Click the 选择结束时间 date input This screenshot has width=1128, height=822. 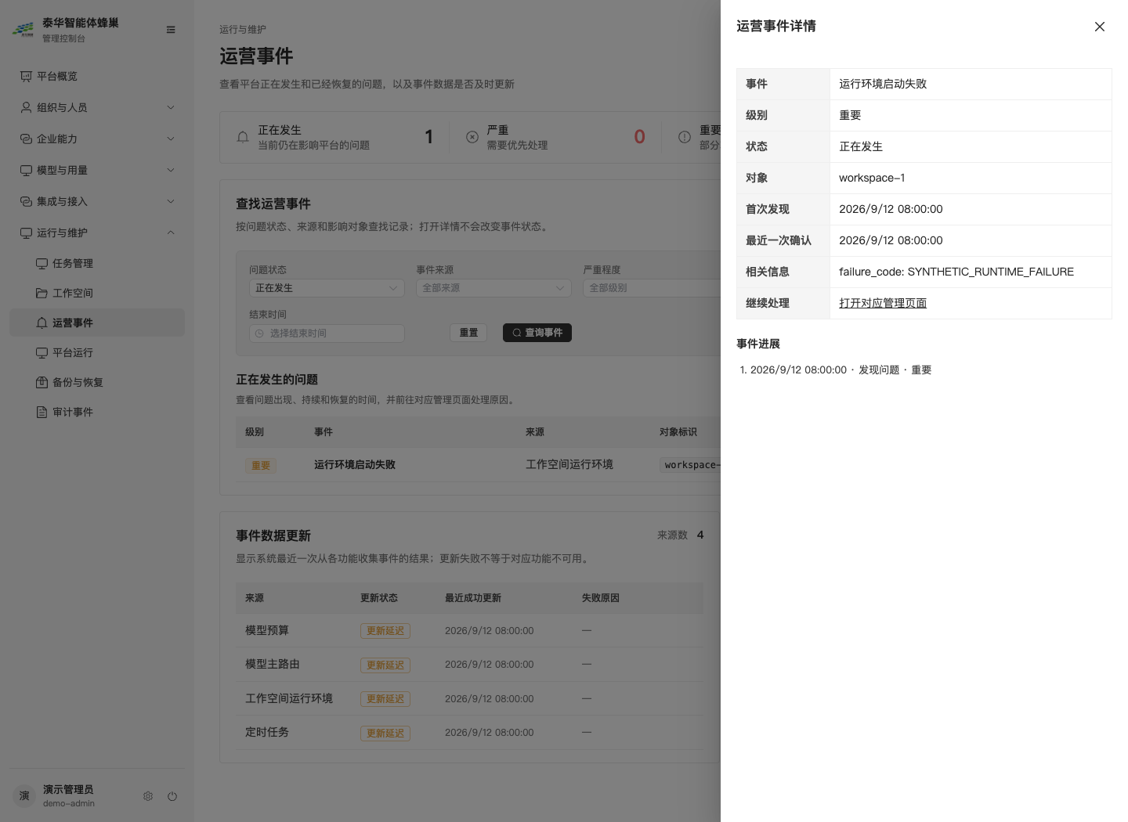tap(327, 333)
